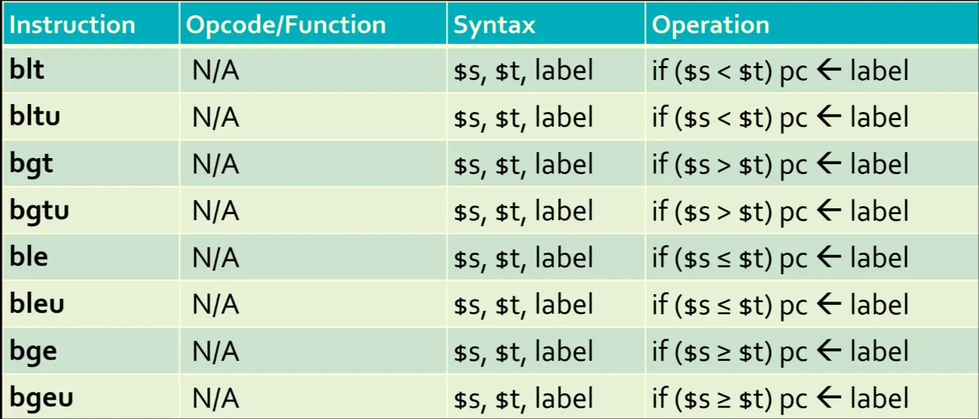Screen dimensions: 979x419
Task: Click the N/A opcode cell for blt
Action: tap(215, 71)
